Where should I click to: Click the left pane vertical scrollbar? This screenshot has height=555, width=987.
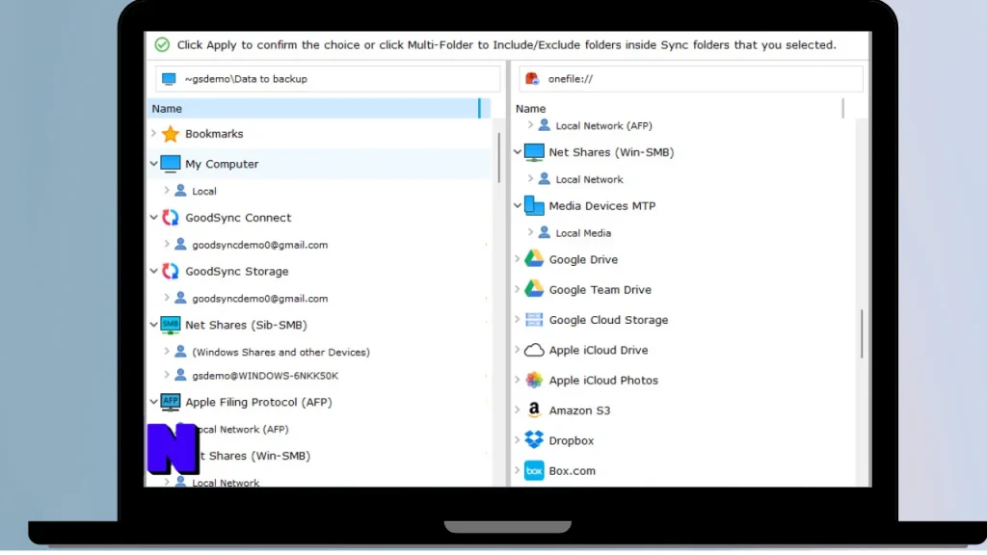(499, 157)
